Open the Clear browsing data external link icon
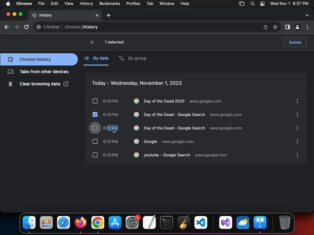 [66, 84]
